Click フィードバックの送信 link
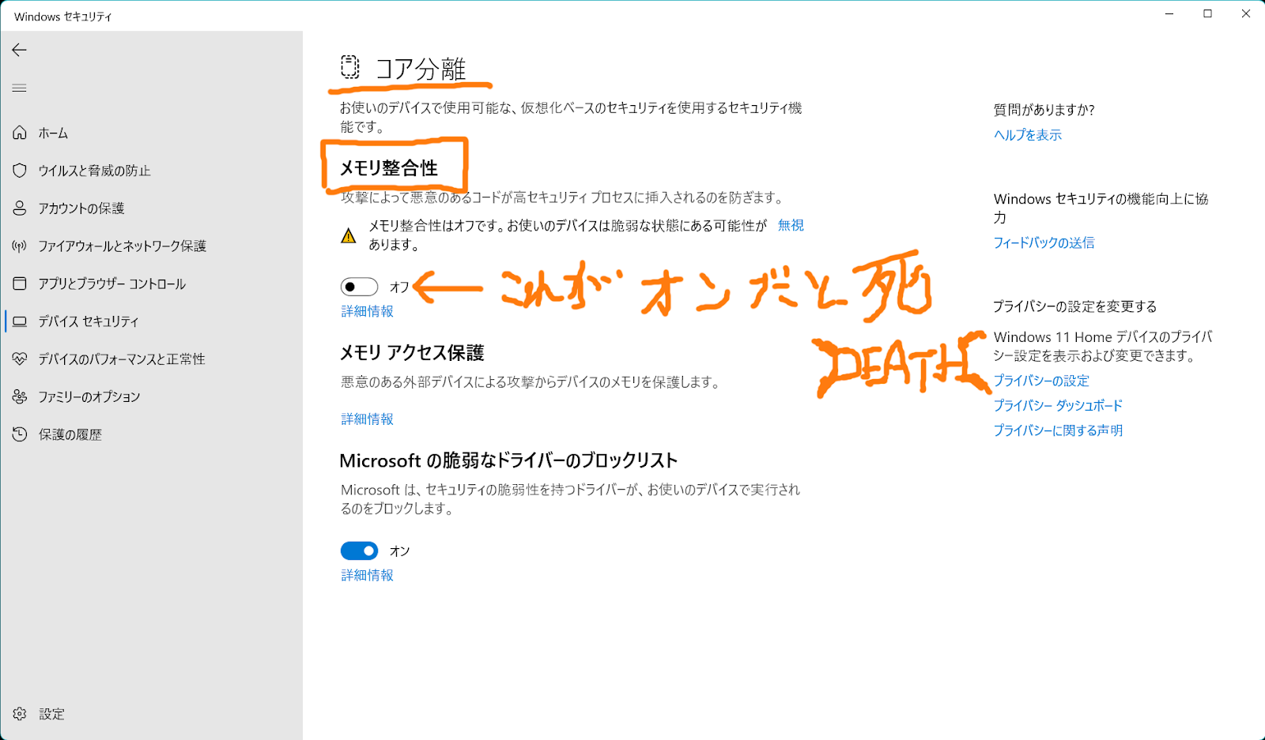 click(1044, 242)
